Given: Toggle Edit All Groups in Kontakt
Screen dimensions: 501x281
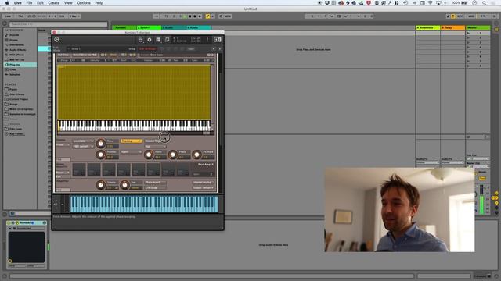Looking at the screenshot, I should [x=148, y=48].
